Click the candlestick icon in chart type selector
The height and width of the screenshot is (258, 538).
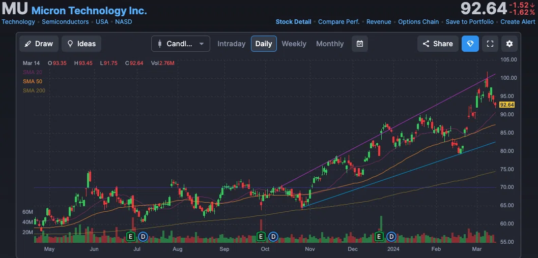[x=159, y=44]
